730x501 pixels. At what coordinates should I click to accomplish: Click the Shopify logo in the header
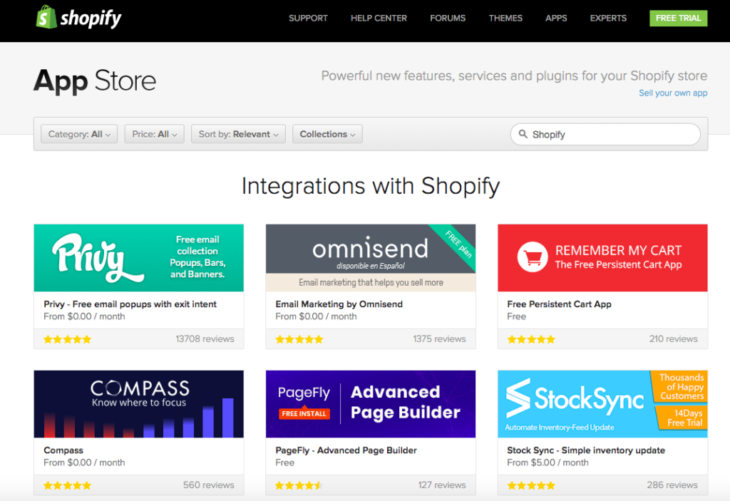click(78, 18)
